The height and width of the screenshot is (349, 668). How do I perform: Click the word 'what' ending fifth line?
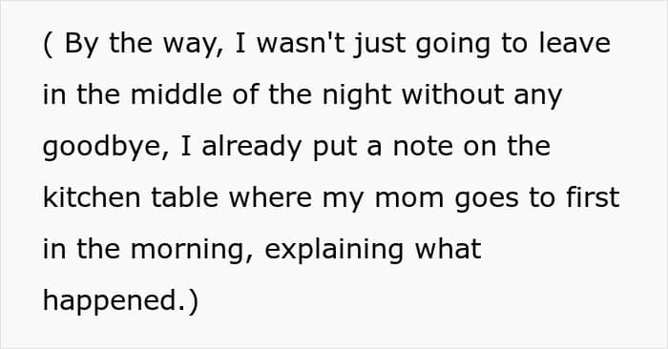[448, 249]
